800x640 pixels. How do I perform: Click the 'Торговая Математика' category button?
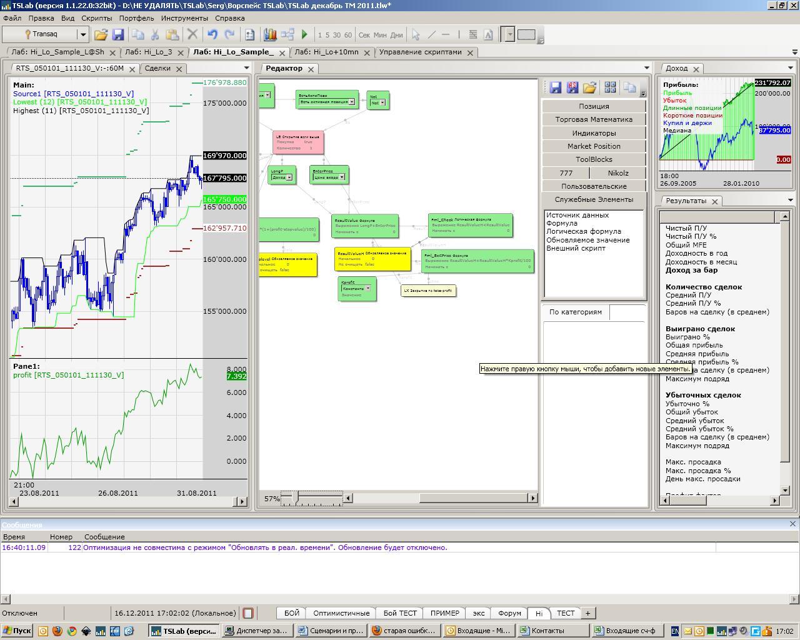594,119
